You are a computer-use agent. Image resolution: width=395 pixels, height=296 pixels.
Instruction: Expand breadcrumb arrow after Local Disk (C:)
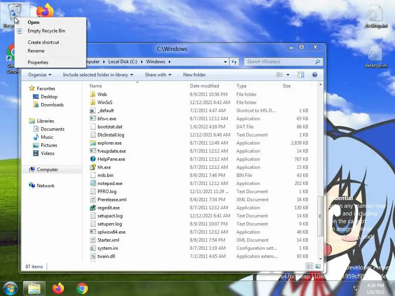pyautogui.click(x=142, y=62)
